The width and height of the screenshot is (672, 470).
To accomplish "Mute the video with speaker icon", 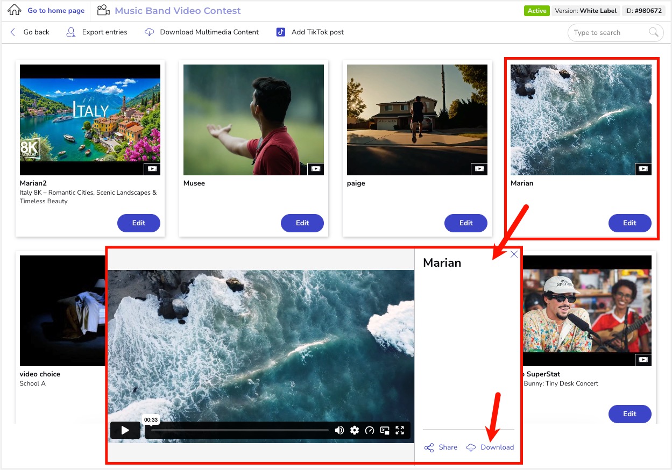I will [x=339, y=430].
